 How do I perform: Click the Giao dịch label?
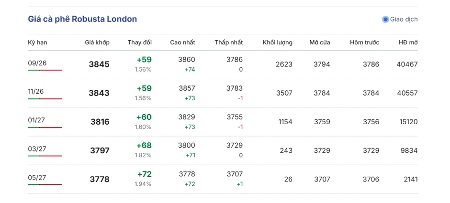point(404,20)
